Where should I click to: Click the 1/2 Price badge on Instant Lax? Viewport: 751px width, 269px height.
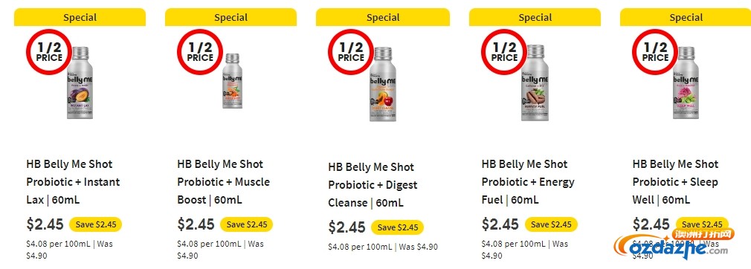49,52
